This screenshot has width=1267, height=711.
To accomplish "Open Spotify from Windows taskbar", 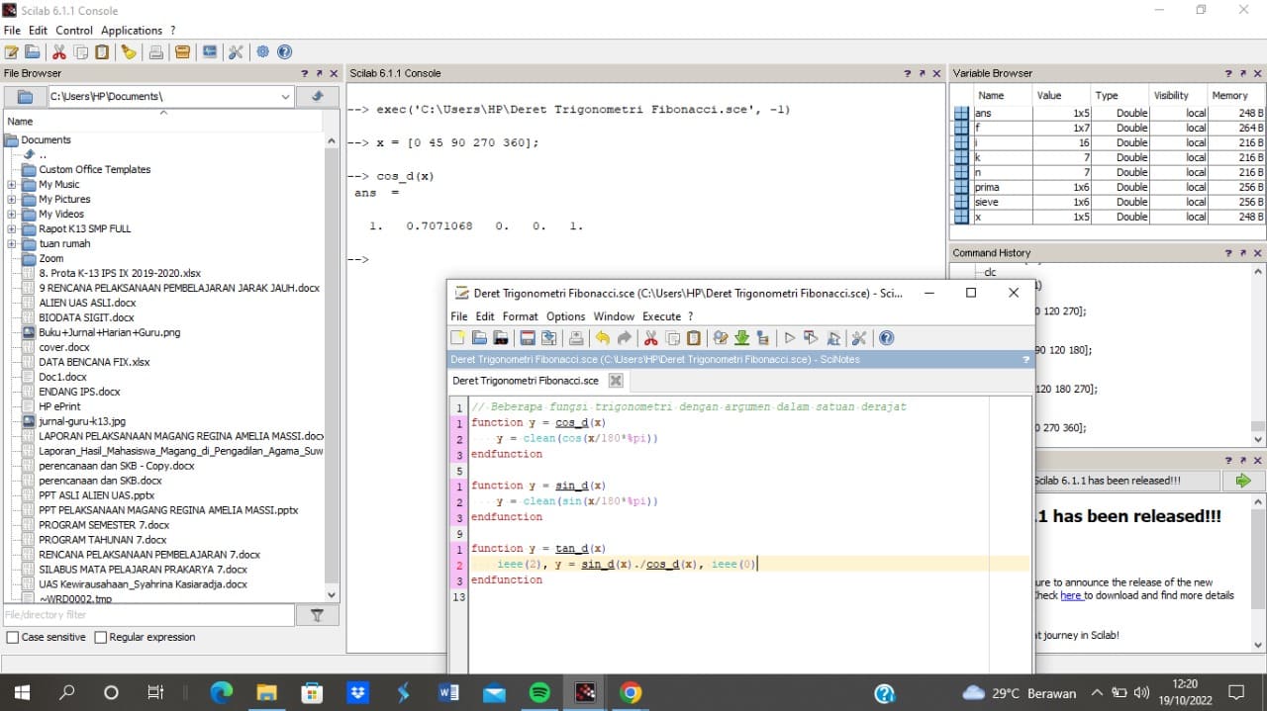I will [x=539, y=693].
